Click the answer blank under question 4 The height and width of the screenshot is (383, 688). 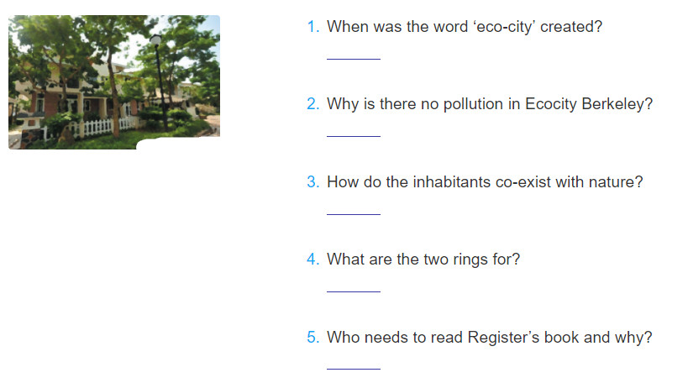353,291
